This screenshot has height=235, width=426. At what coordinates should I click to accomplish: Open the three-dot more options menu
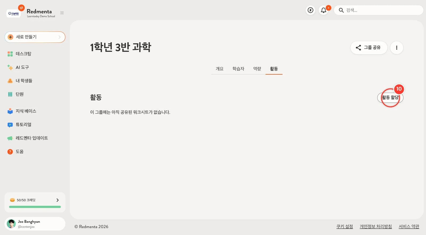pyautogui.click(x=397, y=48)
